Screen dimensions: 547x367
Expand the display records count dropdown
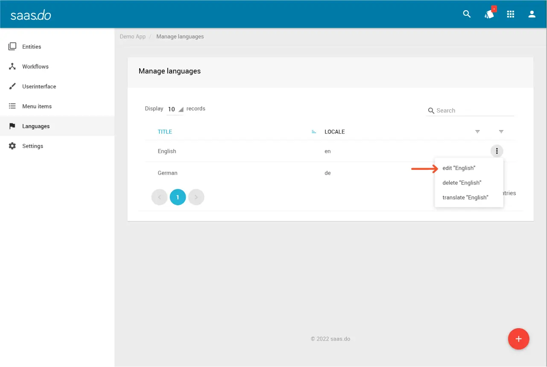pyautogui.click(x=175, y=109)
